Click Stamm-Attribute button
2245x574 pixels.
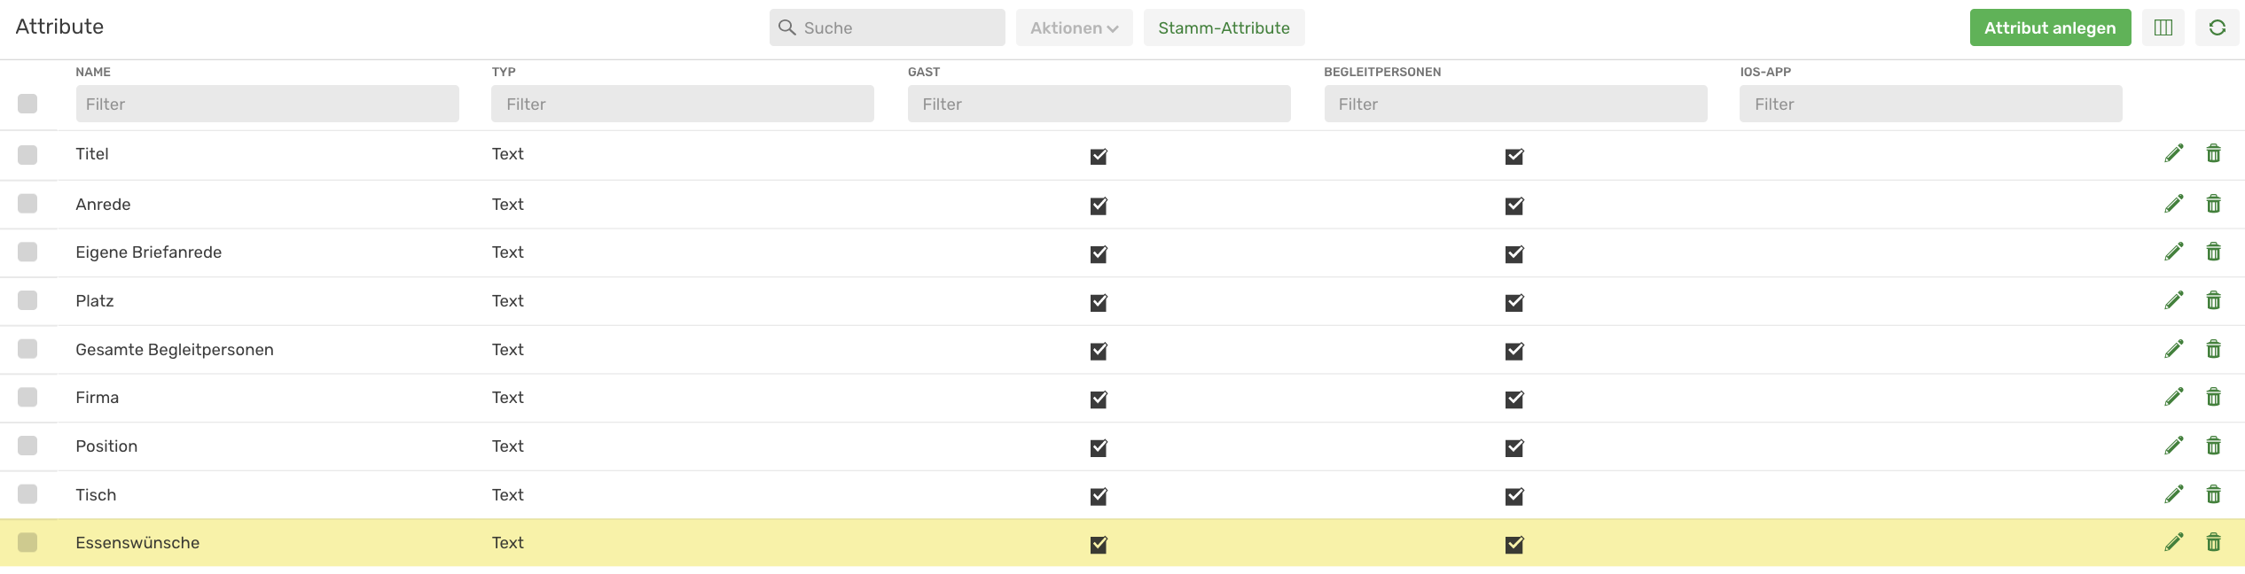1224,27
